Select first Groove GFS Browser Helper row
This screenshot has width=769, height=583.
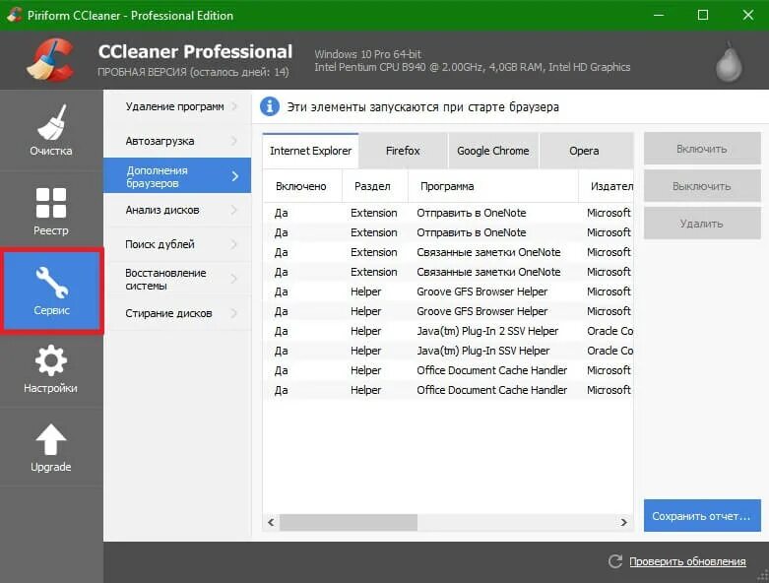pyautogui.click(x=448, y=291)
